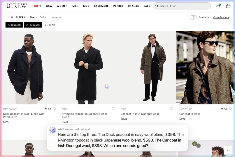The width and height of the screenshot is (235, 157).
Task: Open the Gifts menu
Action: (38, 6)
